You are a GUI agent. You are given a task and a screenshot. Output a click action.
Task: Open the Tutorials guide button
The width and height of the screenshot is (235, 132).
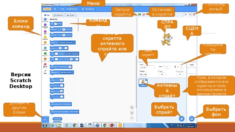click(x=88, y=9)
